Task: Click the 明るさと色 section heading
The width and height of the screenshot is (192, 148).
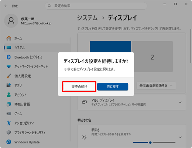Action: coord(84,120)
